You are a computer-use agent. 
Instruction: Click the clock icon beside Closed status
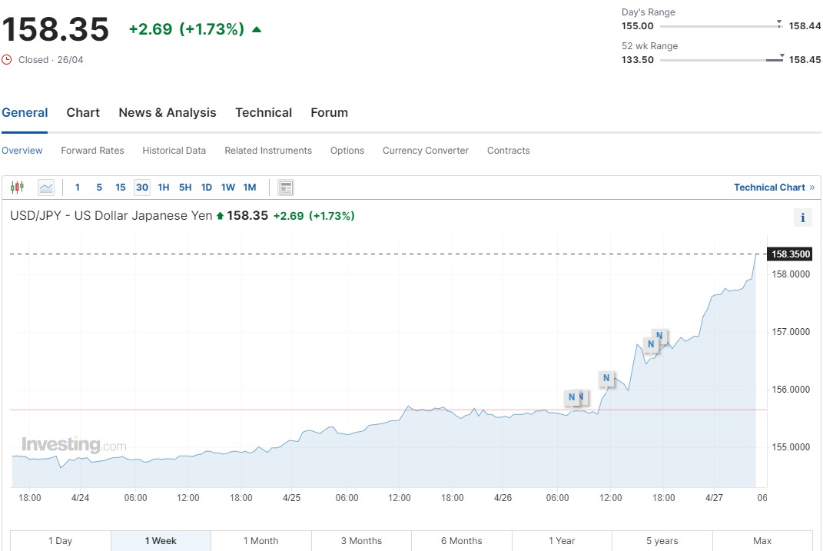coord(7,60)
